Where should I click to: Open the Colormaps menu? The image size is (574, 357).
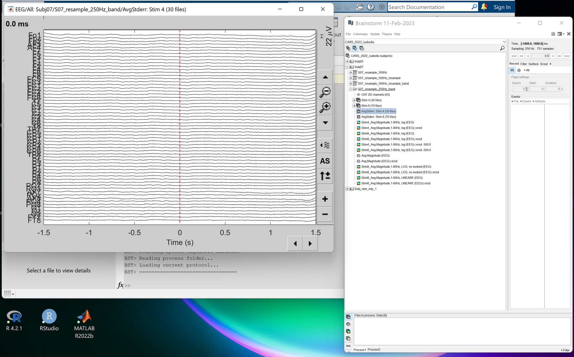point(360,34)
